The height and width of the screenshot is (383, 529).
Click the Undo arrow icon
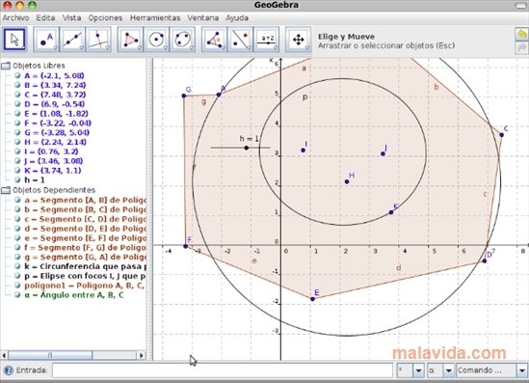click(521, 34)
